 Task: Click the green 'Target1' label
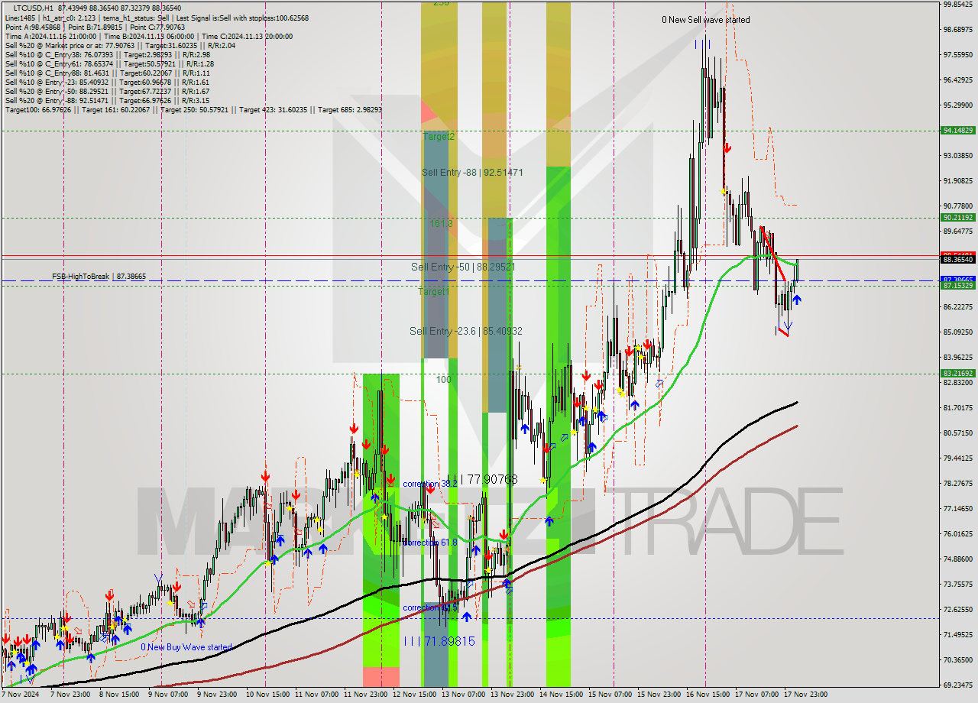433,292
